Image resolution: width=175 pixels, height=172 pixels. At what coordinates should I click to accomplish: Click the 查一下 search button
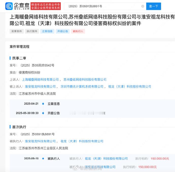pos(153,6)
